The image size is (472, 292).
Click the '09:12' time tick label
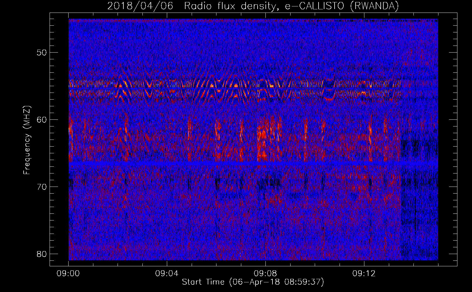click(364, 273)
